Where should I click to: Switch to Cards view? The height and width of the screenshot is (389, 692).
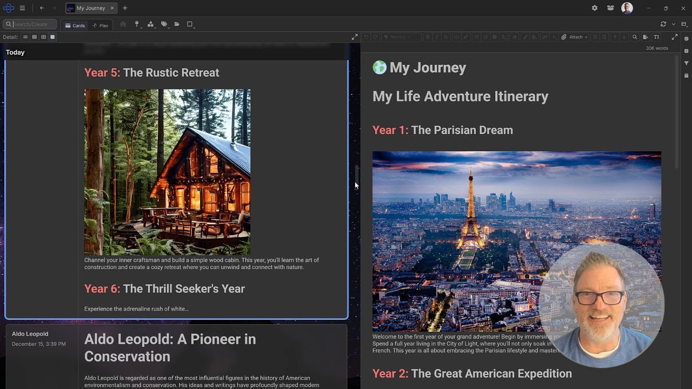pyautogui.click(x=75, y=25)
